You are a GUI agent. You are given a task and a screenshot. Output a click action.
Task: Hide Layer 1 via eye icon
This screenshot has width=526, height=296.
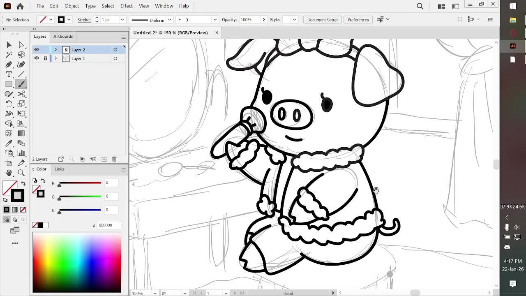tap(37, 58)
